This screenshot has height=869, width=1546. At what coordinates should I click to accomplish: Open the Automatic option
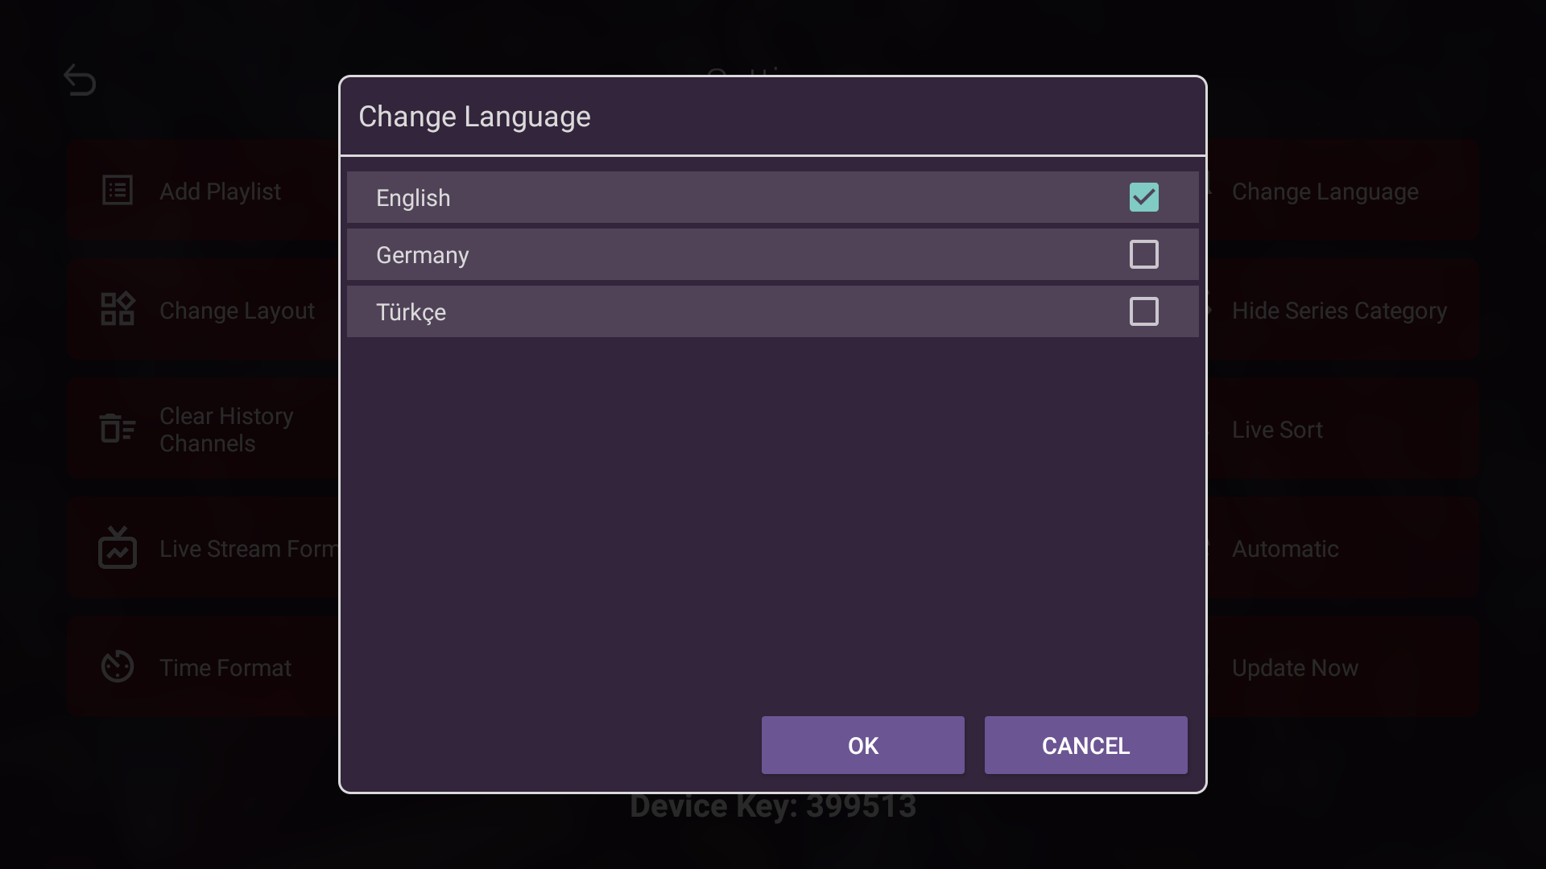[x=1284, y=548]
